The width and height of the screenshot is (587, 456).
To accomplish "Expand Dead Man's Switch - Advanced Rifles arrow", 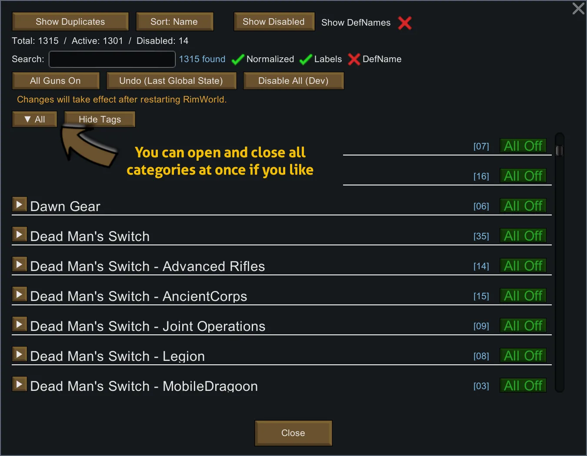I will pos(19,264).
